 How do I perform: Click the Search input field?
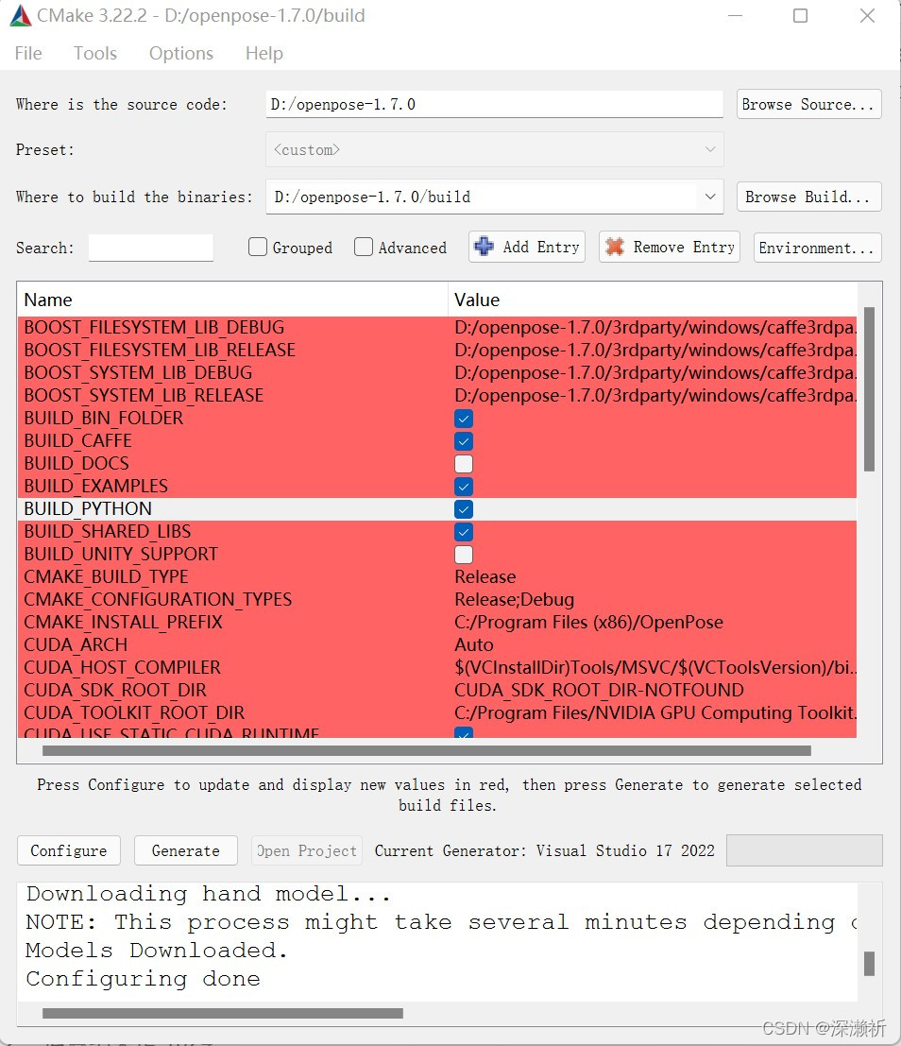[150, 247]
